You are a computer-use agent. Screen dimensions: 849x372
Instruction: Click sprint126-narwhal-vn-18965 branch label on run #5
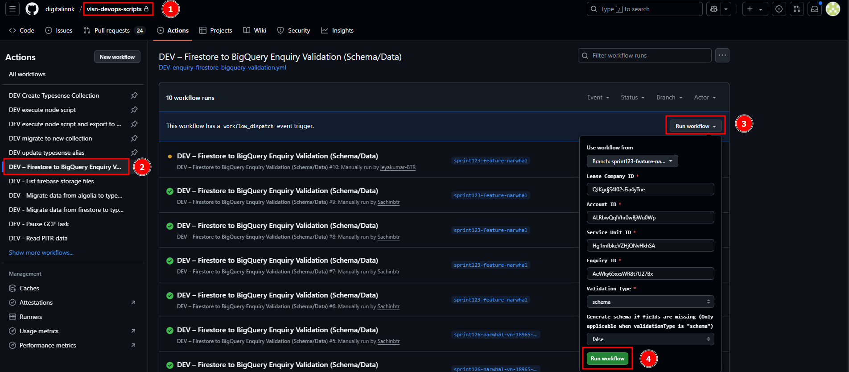point(495,335)
